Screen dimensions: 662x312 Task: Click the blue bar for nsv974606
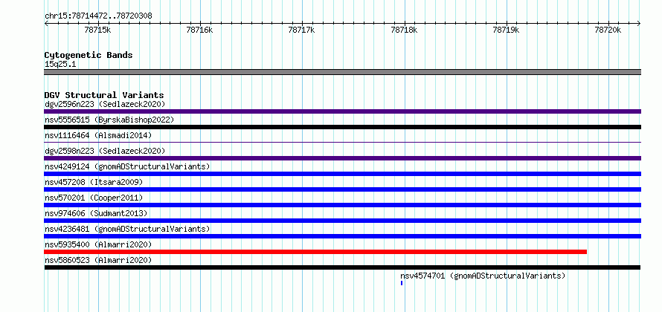pyautogui.click(x=342, y=221)
